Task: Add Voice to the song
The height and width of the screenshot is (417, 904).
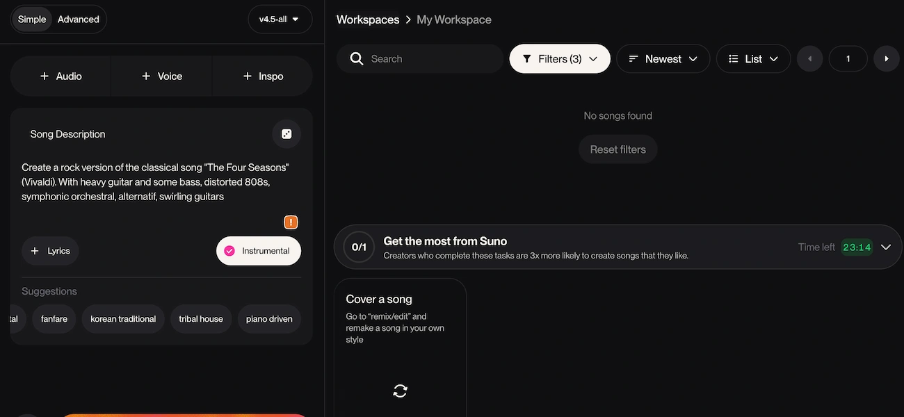Action: click(161, 76)
